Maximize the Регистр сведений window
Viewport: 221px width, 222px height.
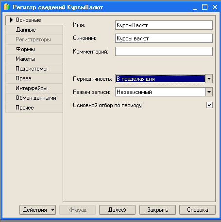coord(205,7)
